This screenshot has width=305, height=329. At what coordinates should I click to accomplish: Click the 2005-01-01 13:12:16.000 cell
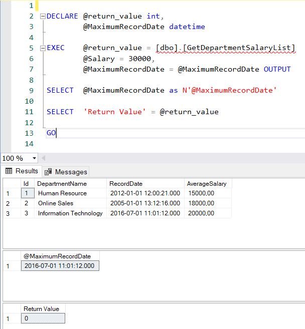145,203
